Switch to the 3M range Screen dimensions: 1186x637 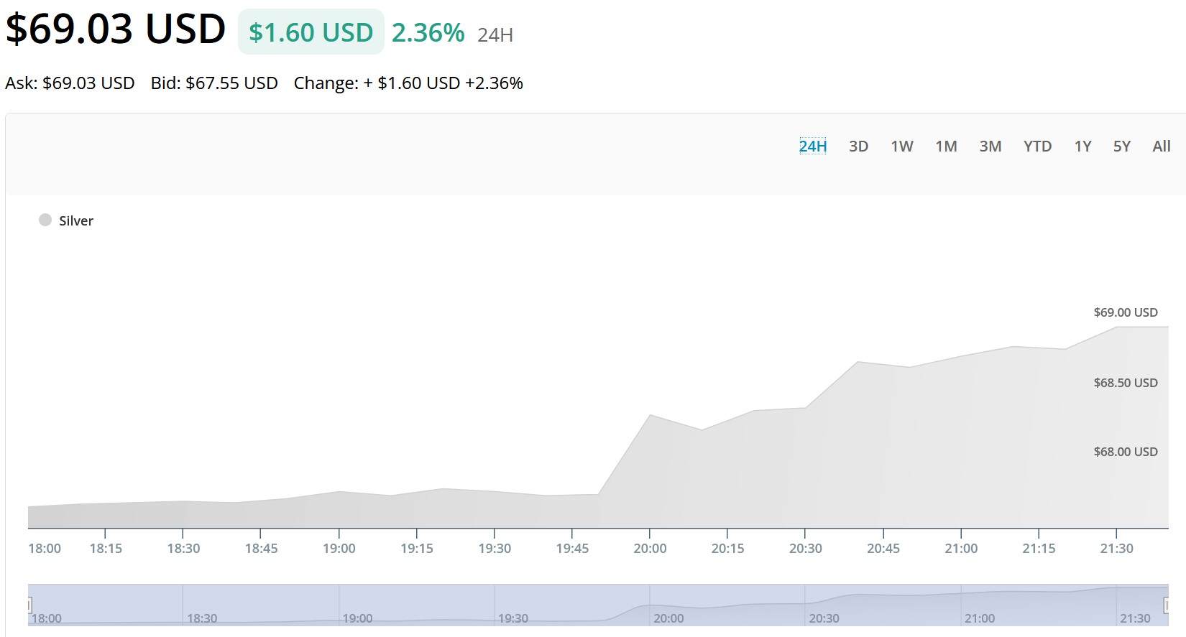[990, 147]
